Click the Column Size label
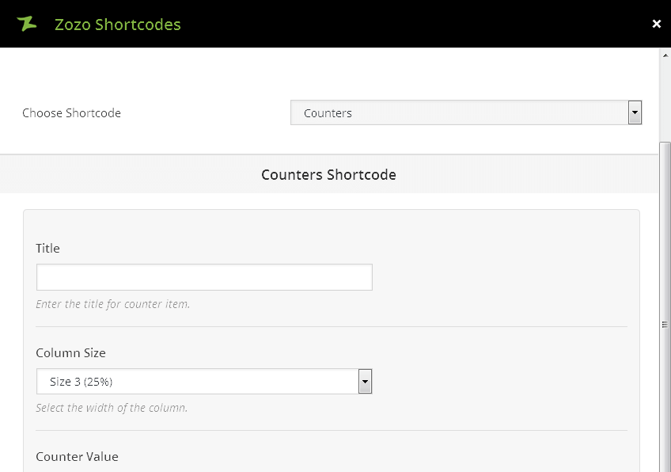Image resolution: width=671 pixels, height=472 pixels. click(x=70, y=353)
